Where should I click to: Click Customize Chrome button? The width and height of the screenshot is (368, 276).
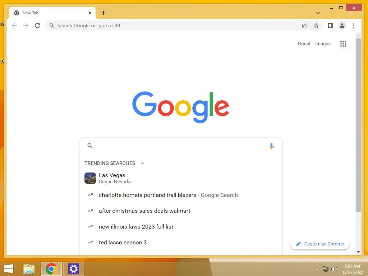pyautogui.click(x=319, y=244)
